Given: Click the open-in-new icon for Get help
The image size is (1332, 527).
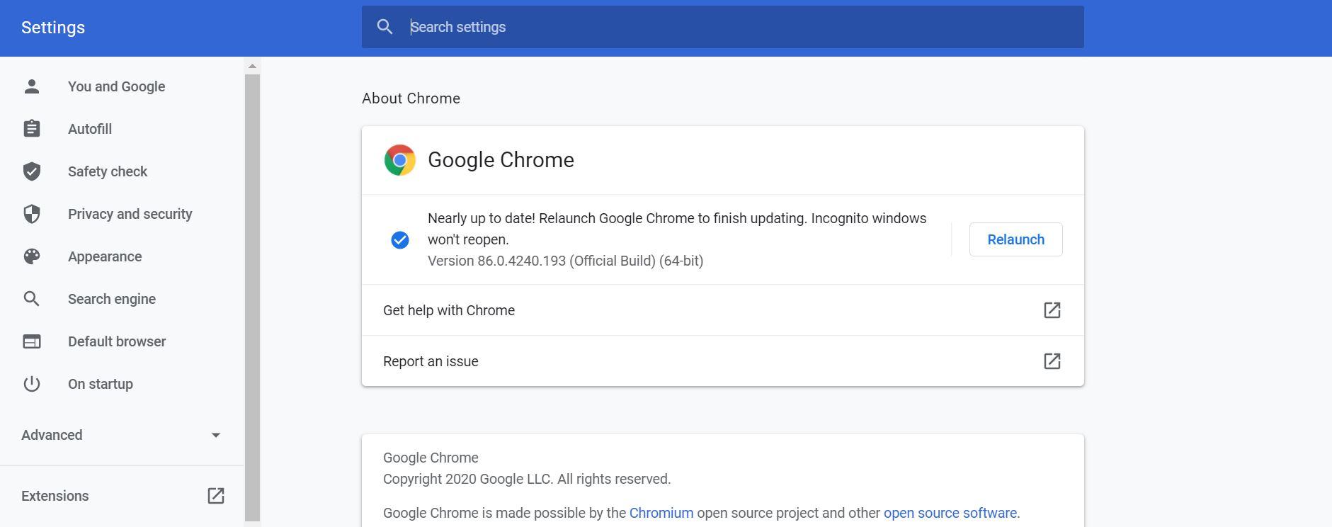Looking at the screenshot, I should tap(1052, 310).
